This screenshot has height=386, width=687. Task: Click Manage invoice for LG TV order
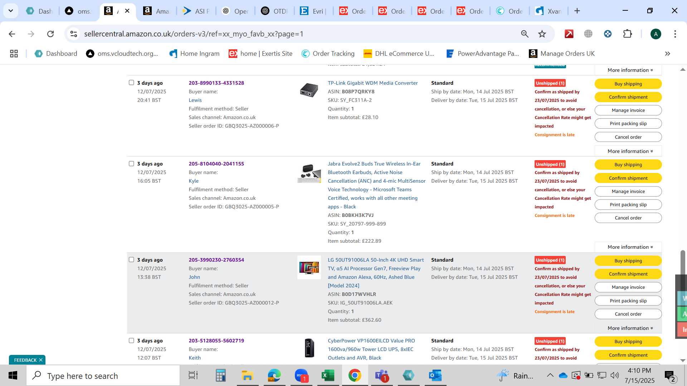coord(628,287)
